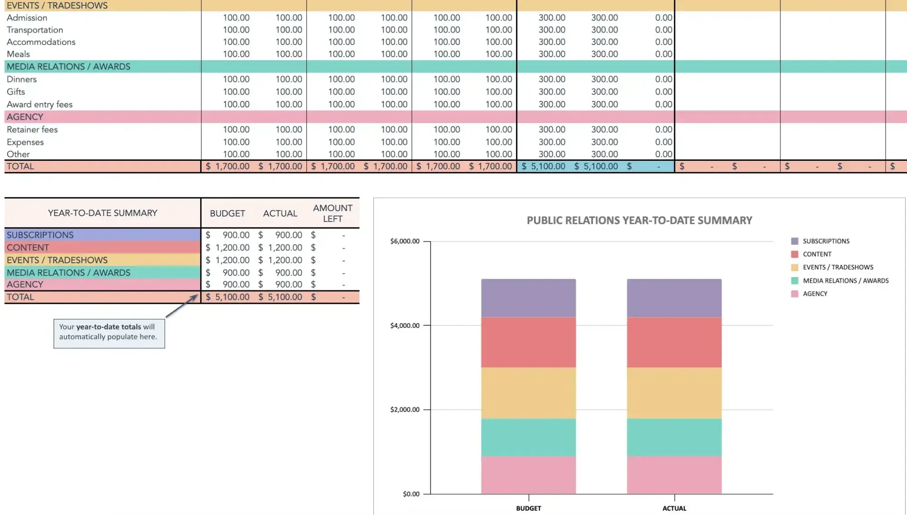The height and width of the screenshot is (515, 907).
Task: Select the purple Subscriptions segment in Budget bar
Action: 528,298
